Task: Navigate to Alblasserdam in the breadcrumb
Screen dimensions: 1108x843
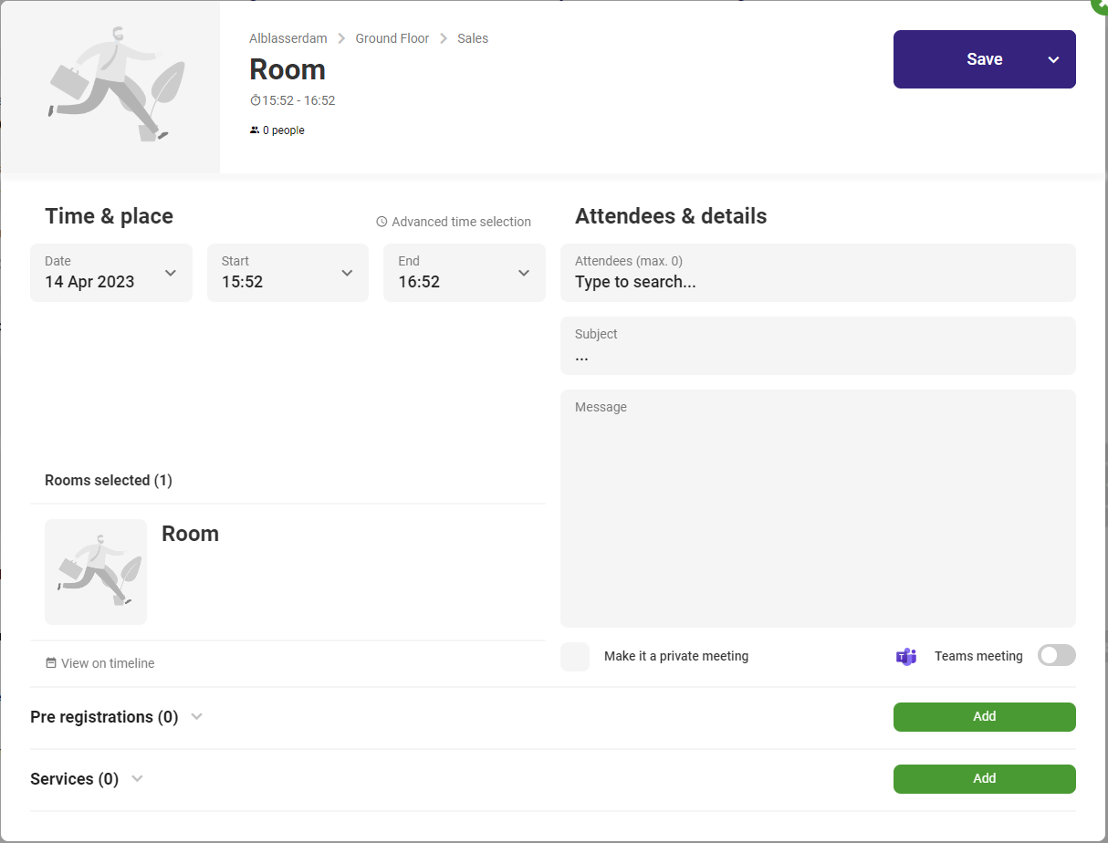Action: 287,38
